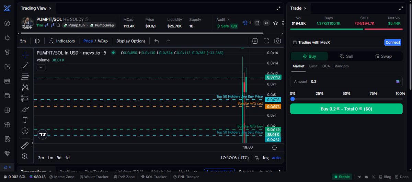
Task: Add token to favorites with star
Action: (275, 23)
